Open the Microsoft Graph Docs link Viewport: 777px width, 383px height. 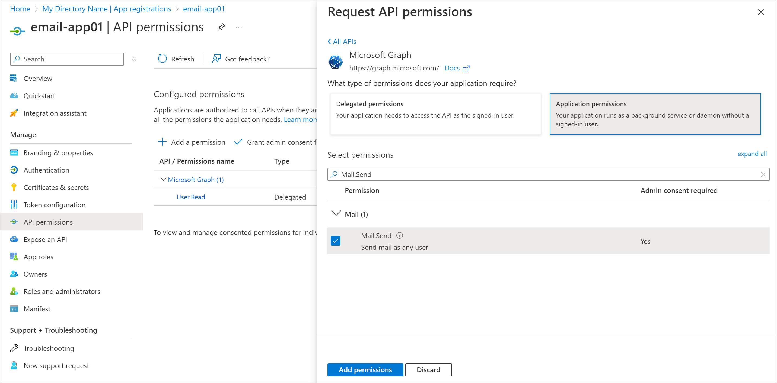tap(451, 68)
